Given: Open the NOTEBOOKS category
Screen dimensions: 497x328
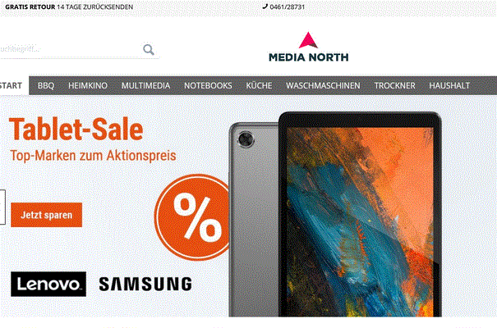Looking at the screenshot, I should click(208, 86).
